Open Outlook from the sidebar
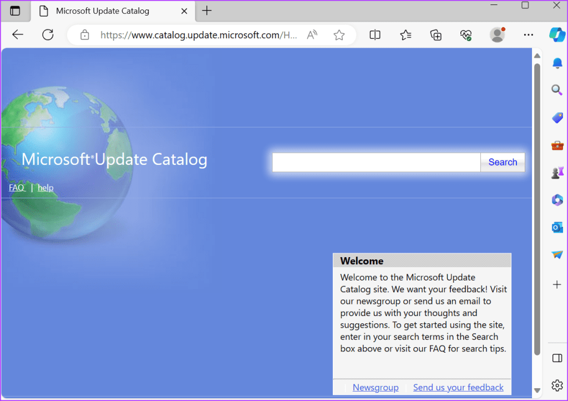Image resolution: width=568 pixels, height=401 pixels. [556, 227]
